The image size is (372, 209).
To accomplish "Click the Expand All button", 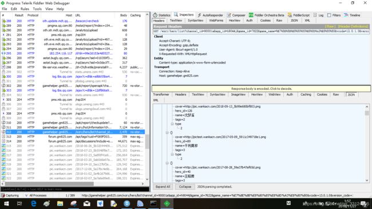I will [163, 187].
